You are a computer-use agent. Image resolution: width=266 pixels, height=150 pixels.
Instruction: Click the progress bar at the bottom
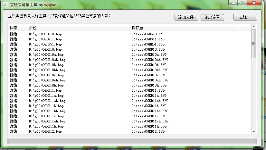[132, 140]
